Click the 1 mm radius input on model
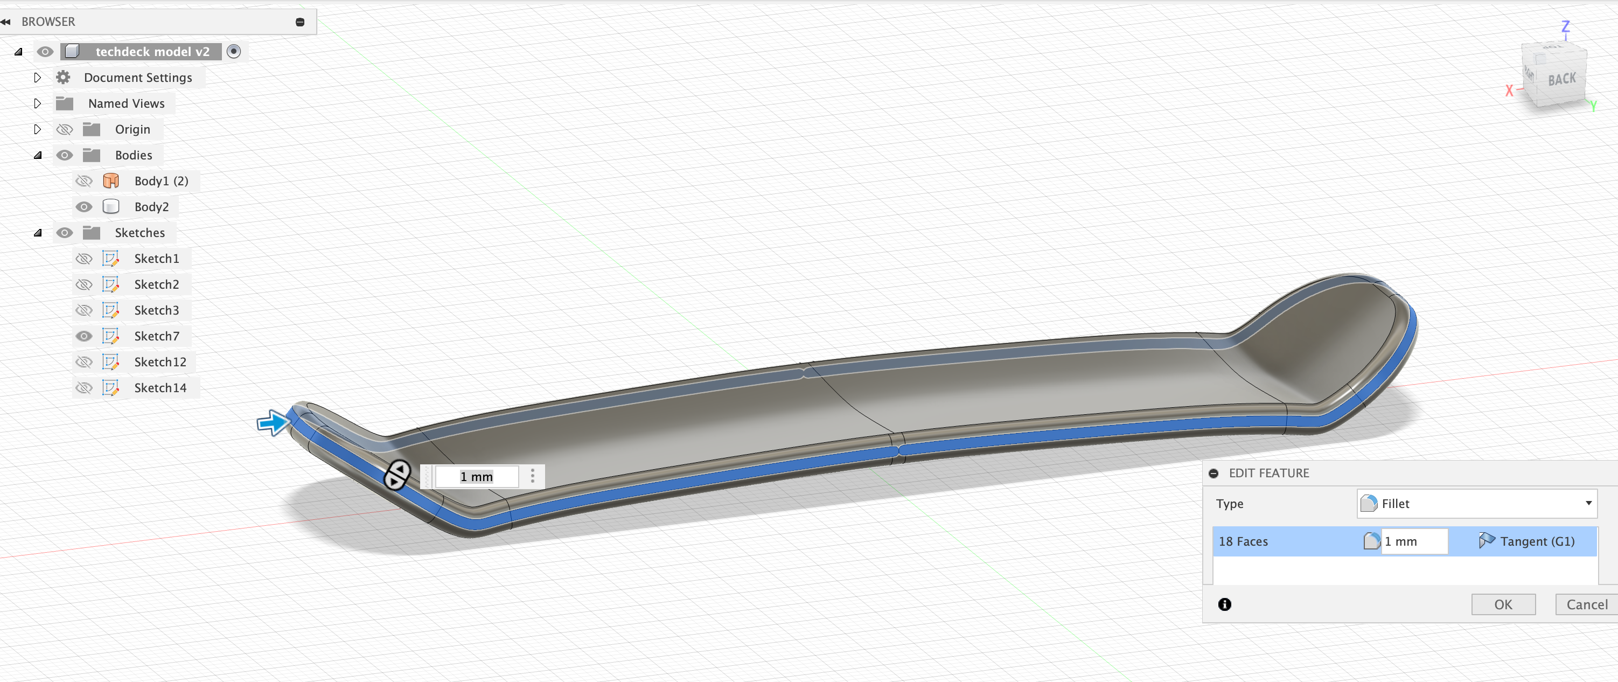Screen dimensions: 1618x682 click(x=477, y=477)
